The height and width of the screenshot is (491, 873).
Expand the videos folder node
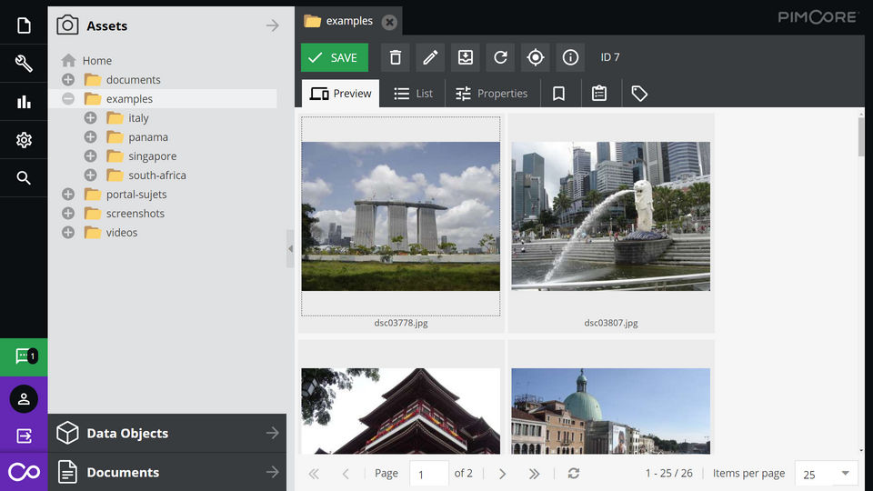[x=68, y=233]
